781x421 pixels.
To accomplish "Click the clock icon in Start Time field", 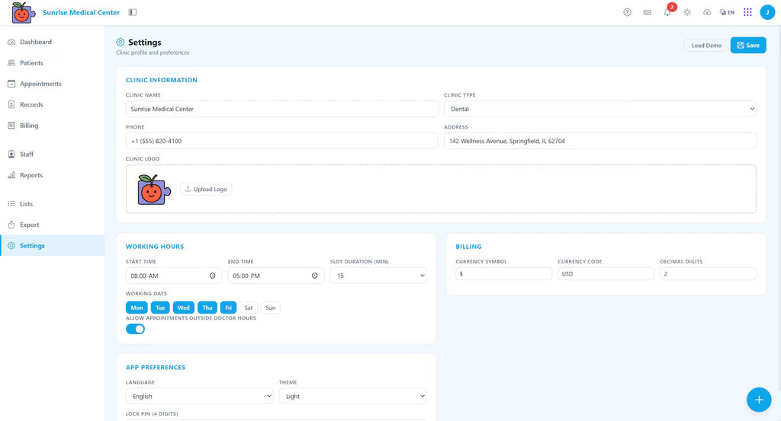I will pos(212,276).
